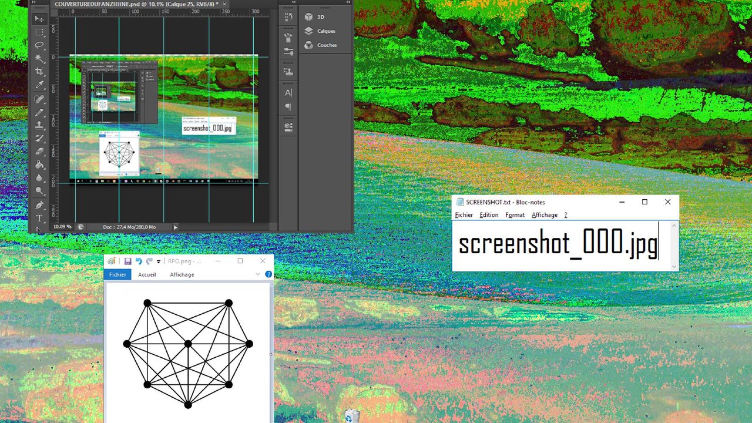Screen dimensions: 752x423
Task: Click the Photoshop zoom percentage field
Action: tap(62, 227)
